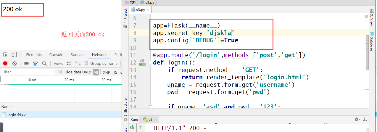Viewport: 377px width, 132px height.
Task: Open the Run panel settings gear dropdown
Action: click(358, 119)
